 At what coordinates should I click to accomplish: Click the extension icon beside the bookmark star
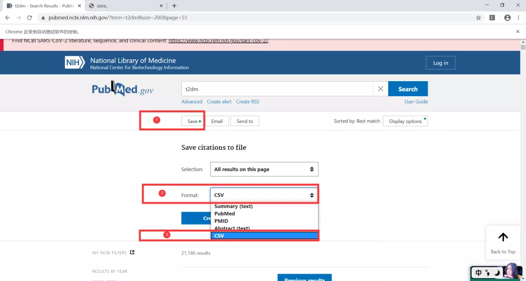(492, 18)
